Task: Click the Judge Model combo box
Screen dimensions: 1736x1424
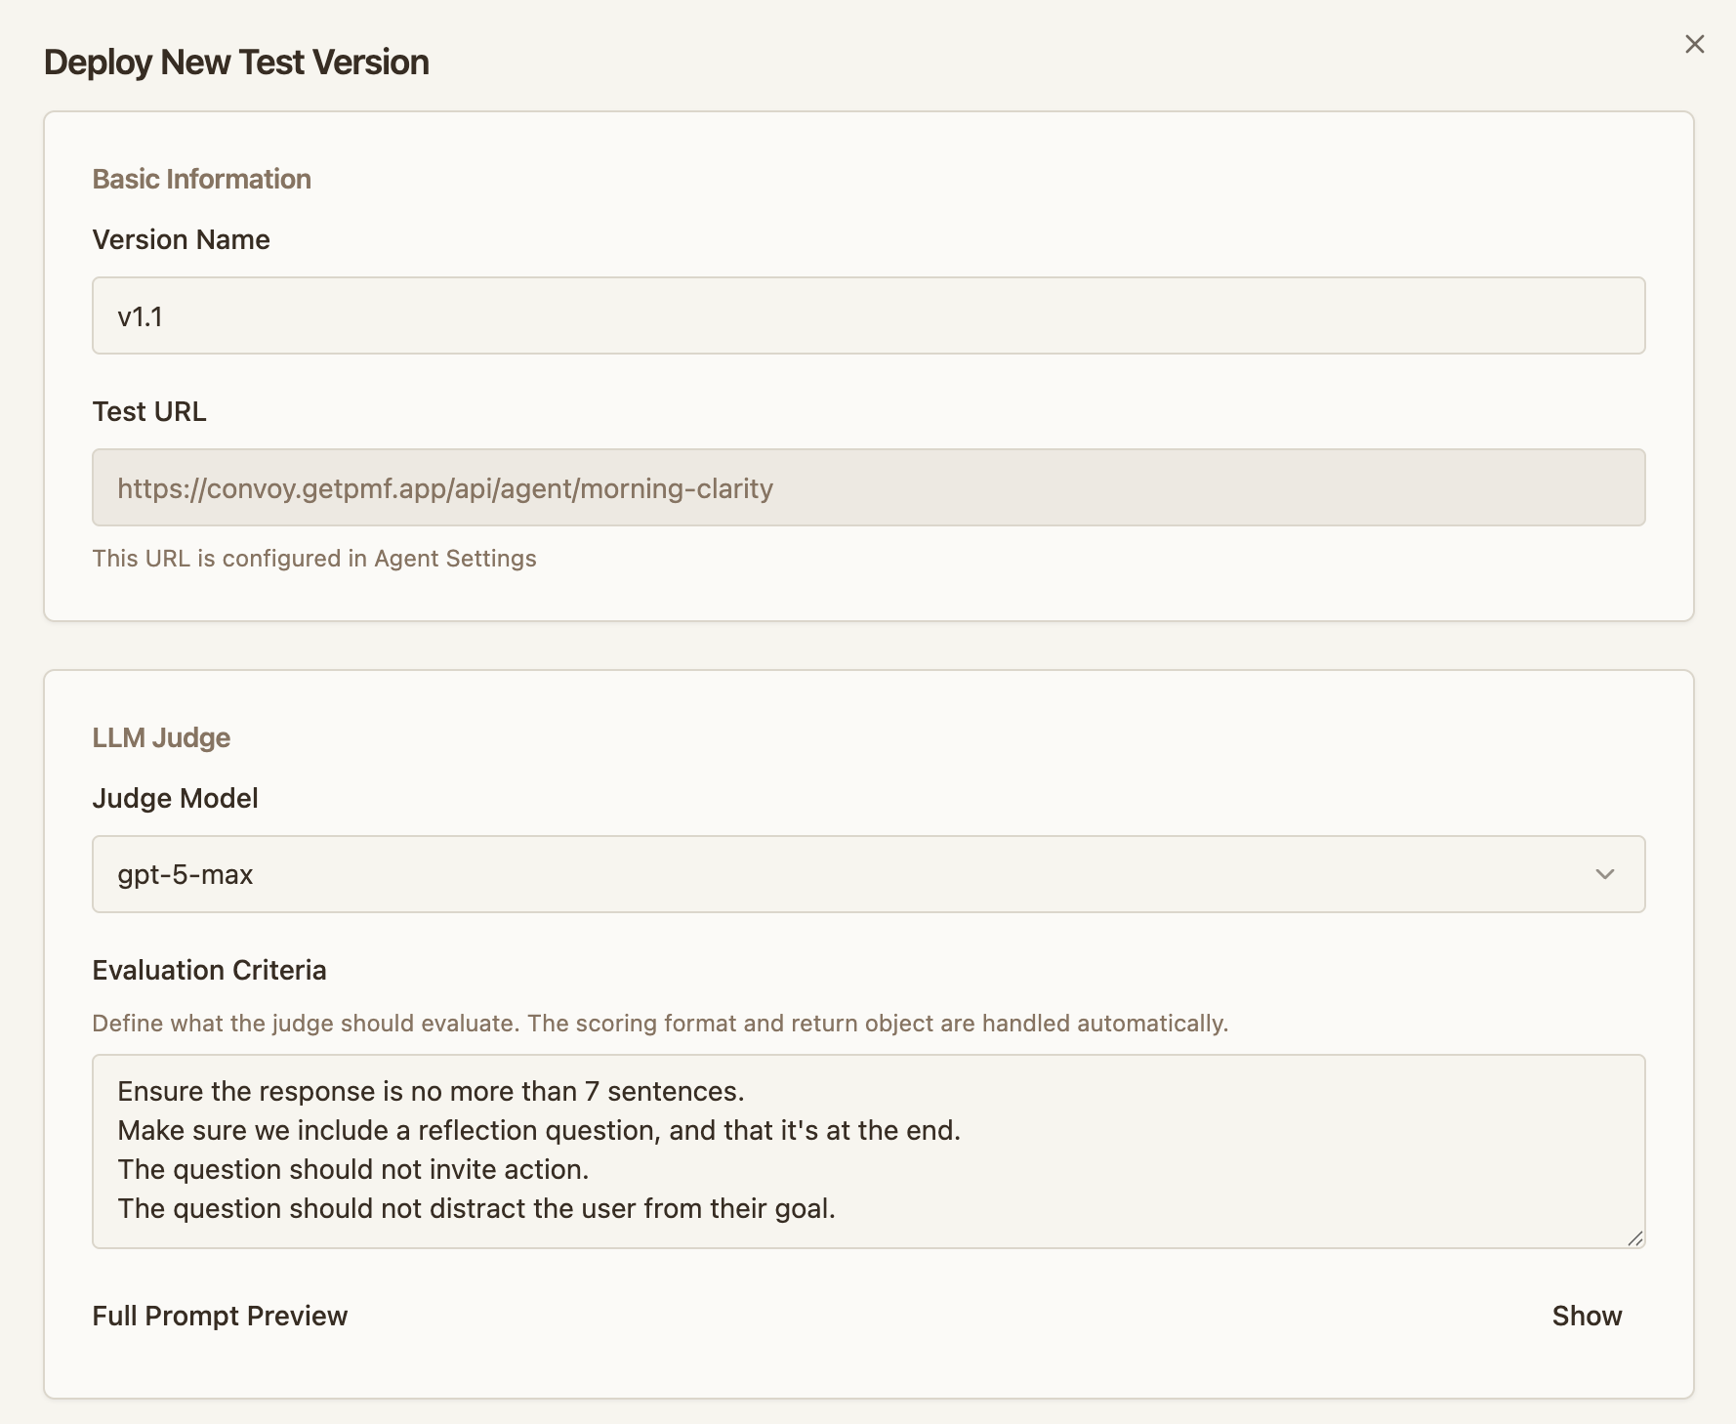Action: click(867, 874)
